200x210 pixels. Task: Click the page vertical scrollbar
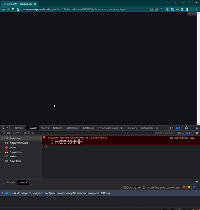pos(198,68)
